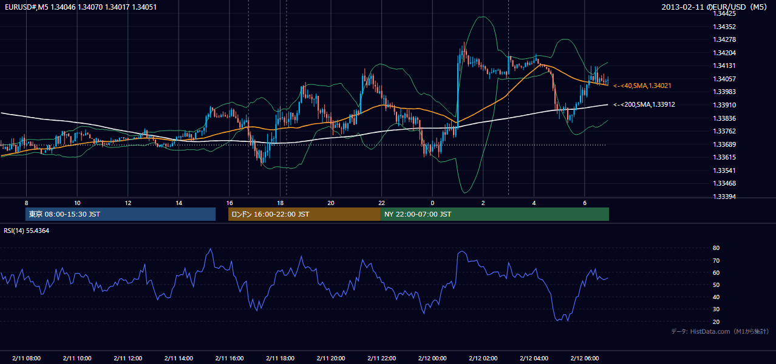Click the hour 4 label under price chart
The image size is (776, 364).
pyautogui.click(x=534, y=203)
